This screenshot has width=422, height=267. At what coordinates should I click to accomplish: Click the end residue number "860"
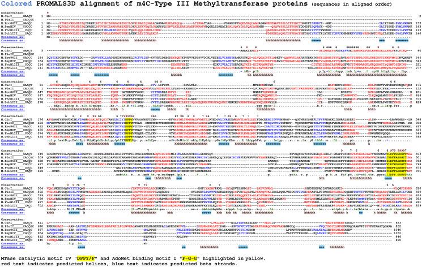pos(398,240)
